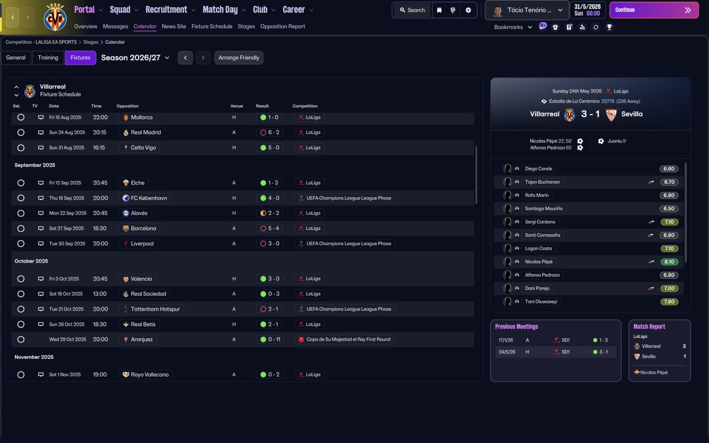Click the circular refresh icon in the bookmarks bar

(595, 27)
